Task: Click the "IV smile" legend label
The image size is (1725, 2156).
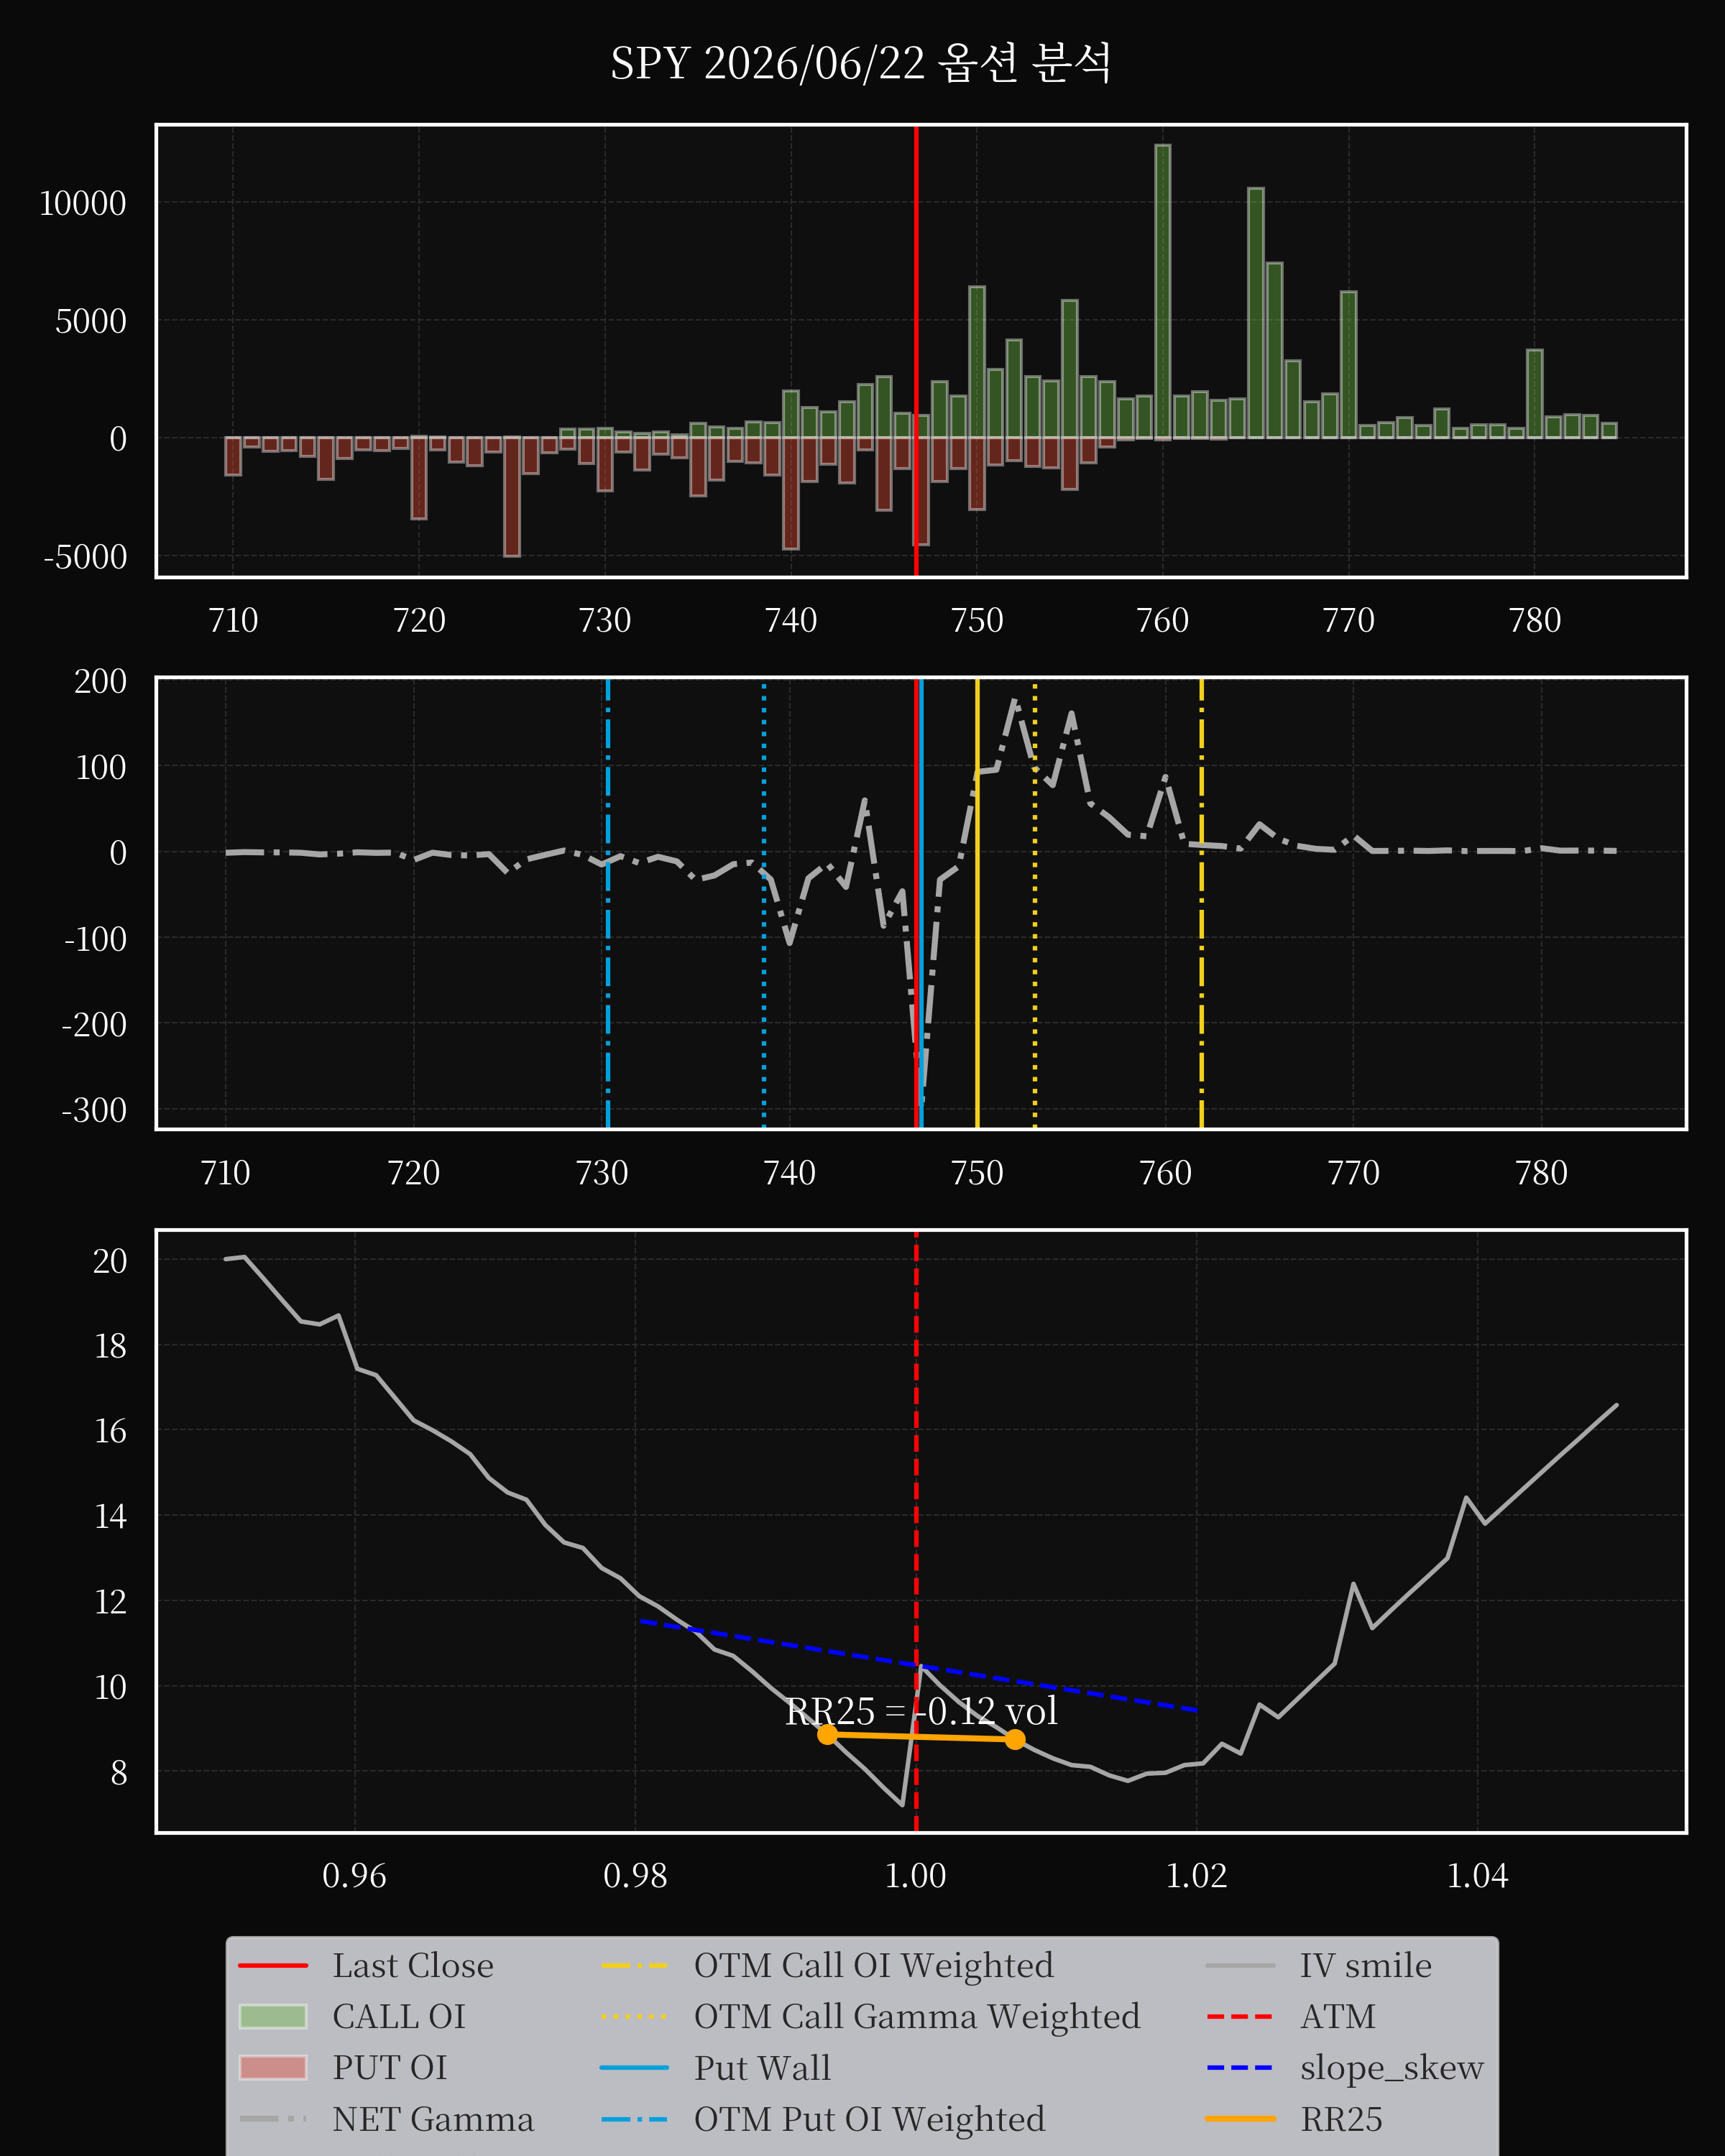Action: click(x=1365, y=1966)
